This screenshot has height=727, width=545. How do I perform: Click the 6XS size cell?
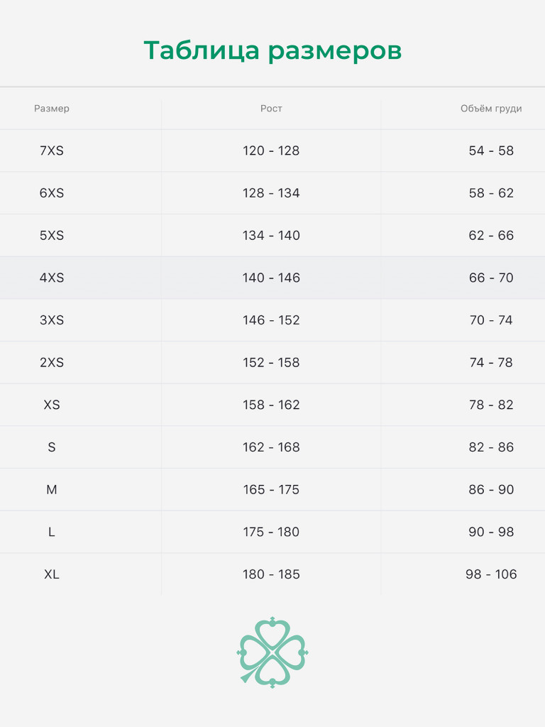tap(52, 193)
